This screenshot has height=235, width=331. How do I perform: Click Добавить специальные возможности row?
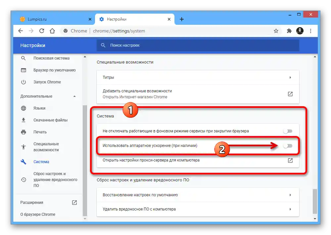(198, 94)
